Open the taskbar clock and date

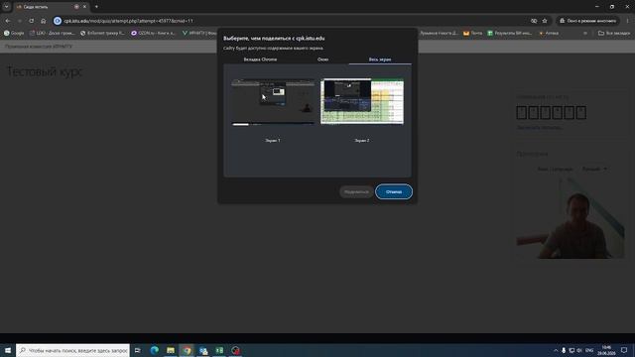606,350
